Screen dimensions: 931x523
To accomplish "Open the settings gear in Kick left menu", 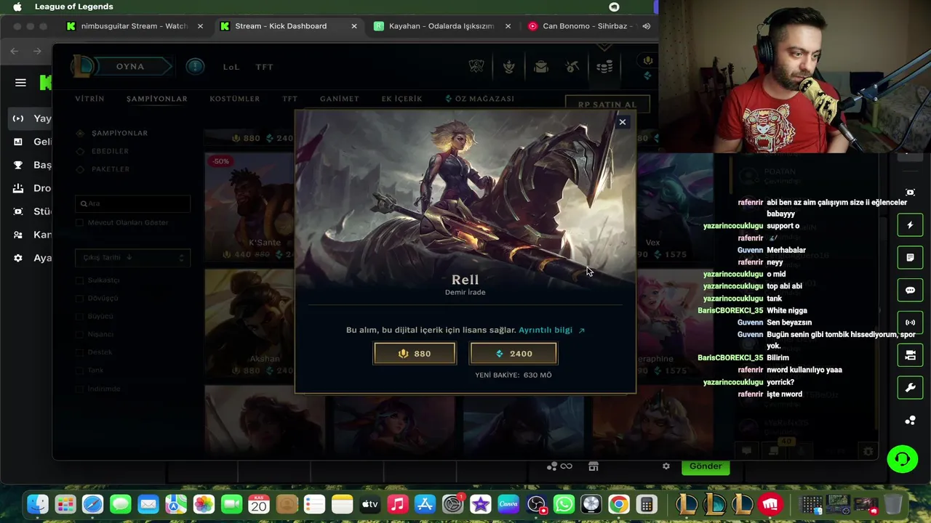I will tap(18, 258).
